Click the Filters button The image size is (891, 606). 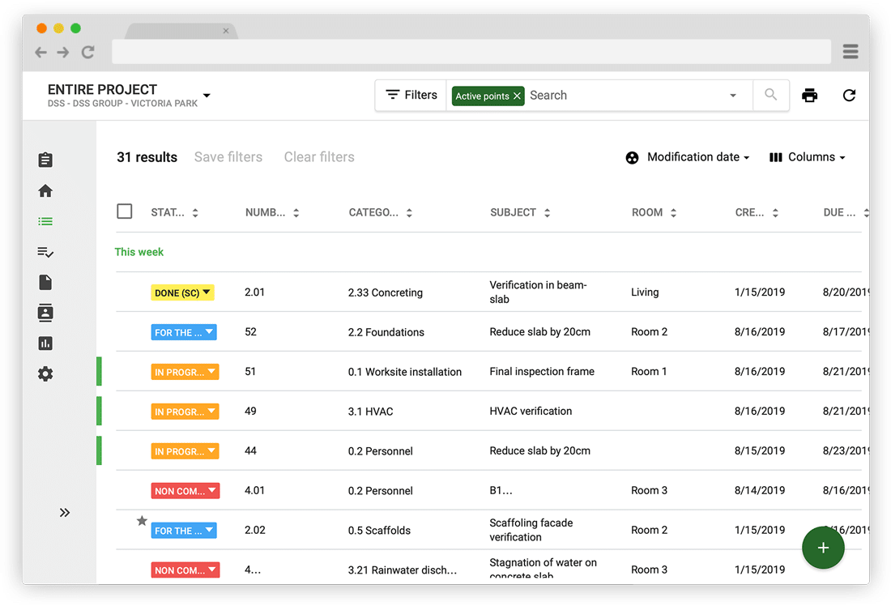[x=411, y=95]
